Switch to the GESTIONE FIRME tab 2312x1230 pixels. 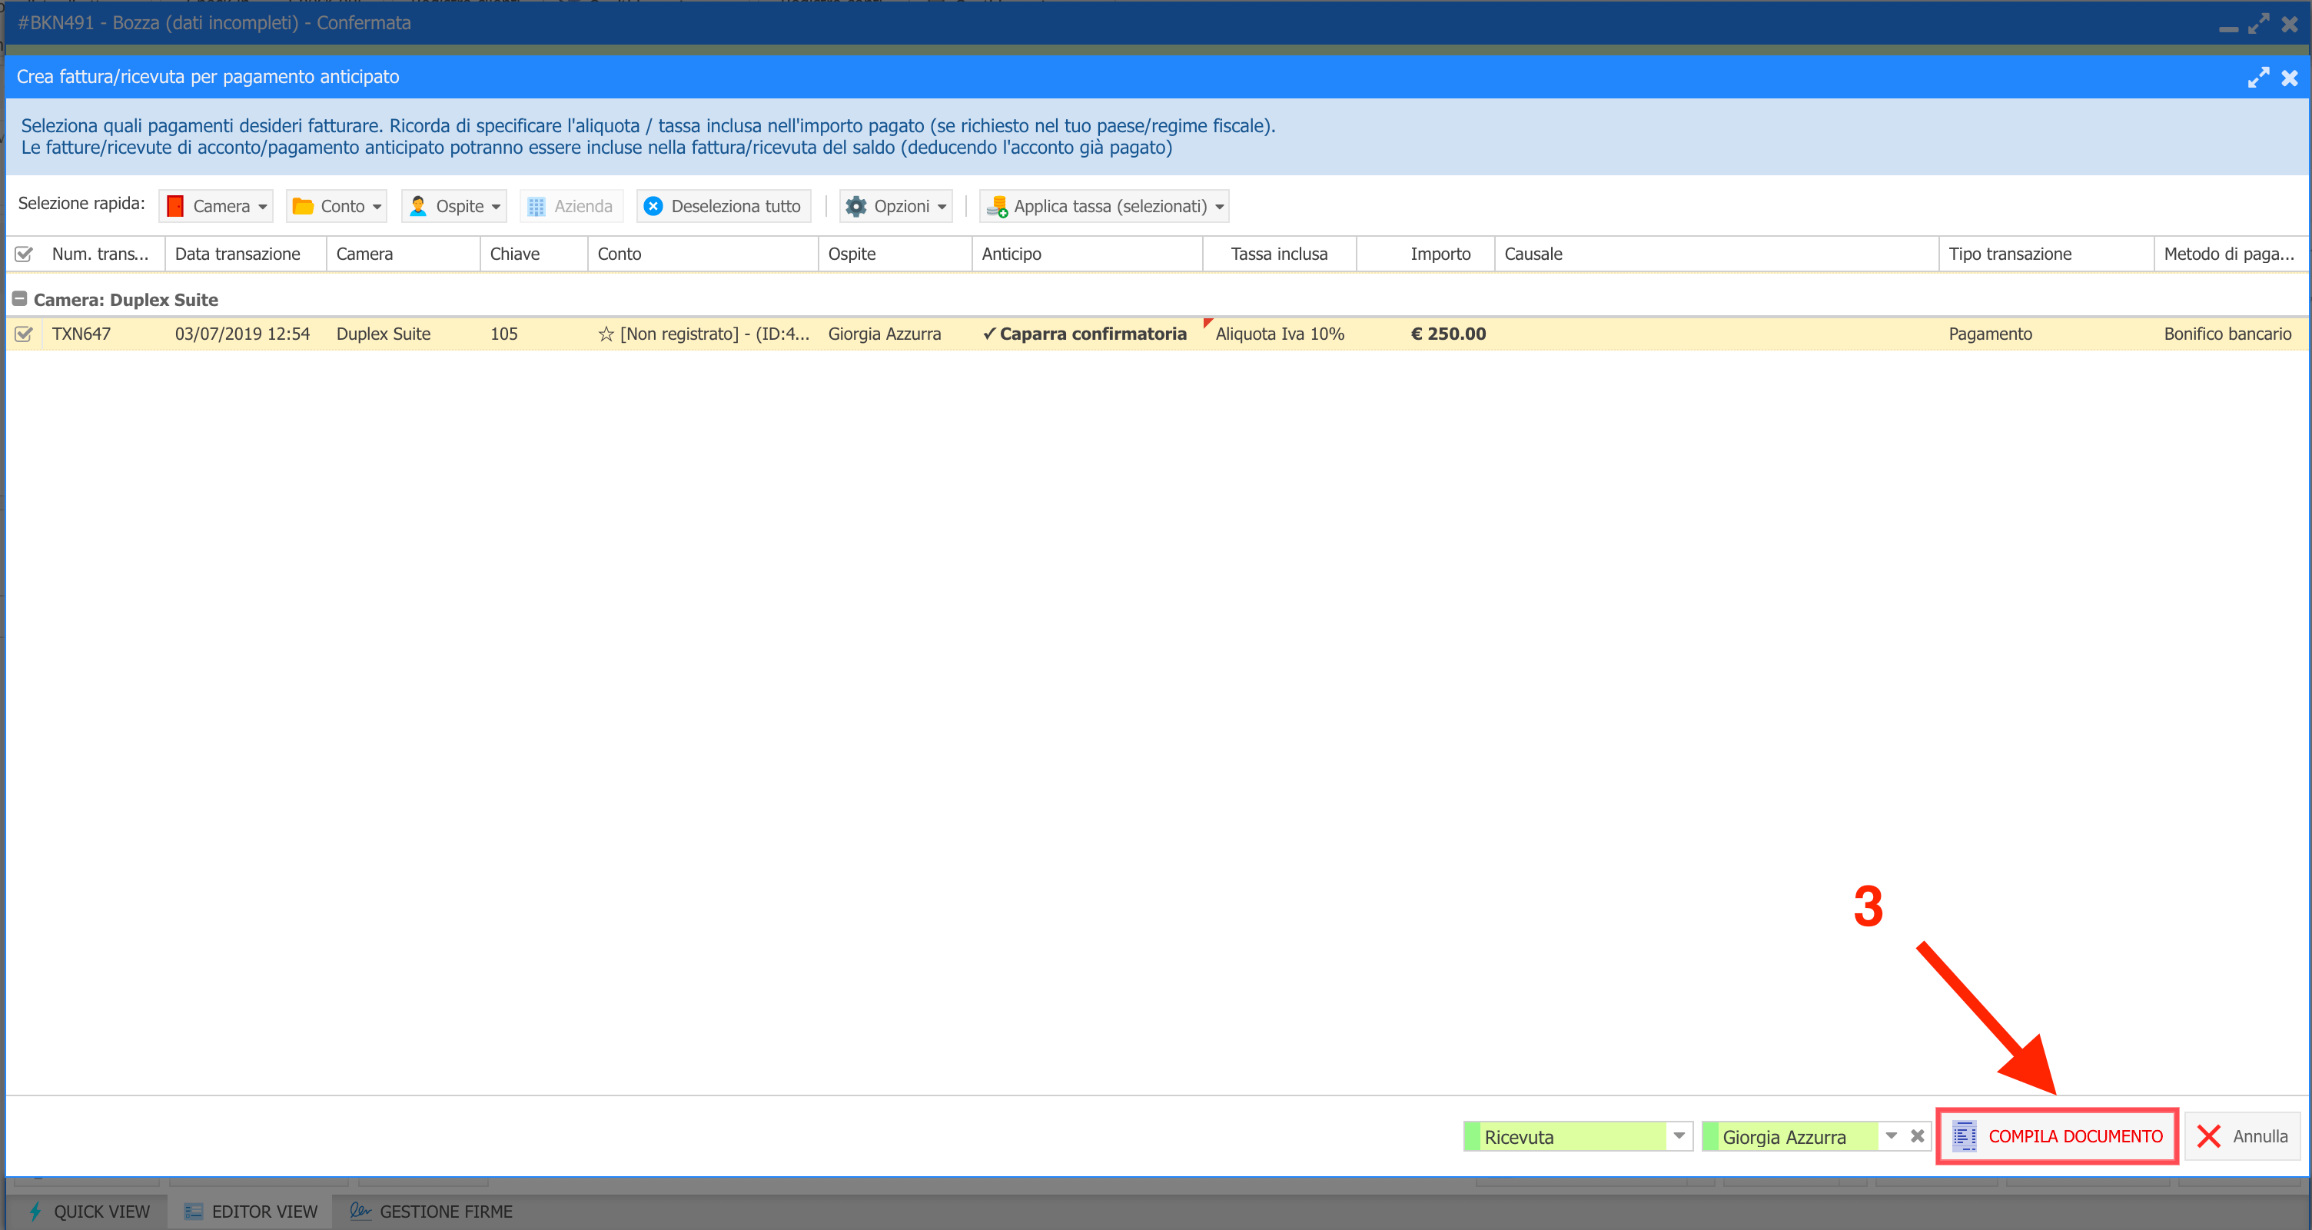coord(430,1211)
